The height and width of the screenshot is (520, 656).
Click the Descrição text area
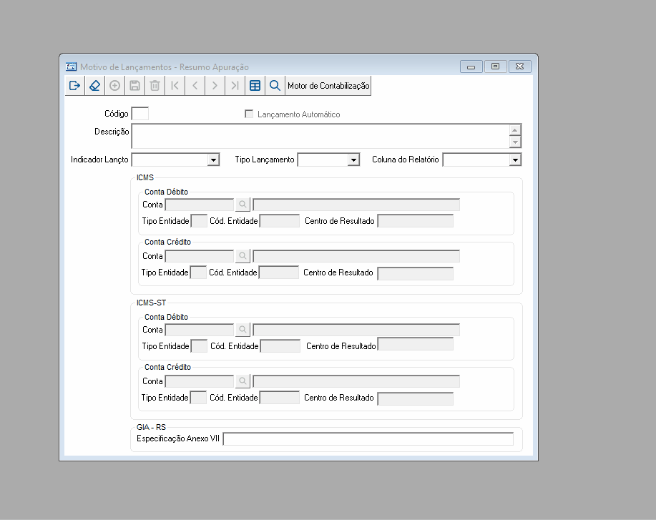(320, 136)
